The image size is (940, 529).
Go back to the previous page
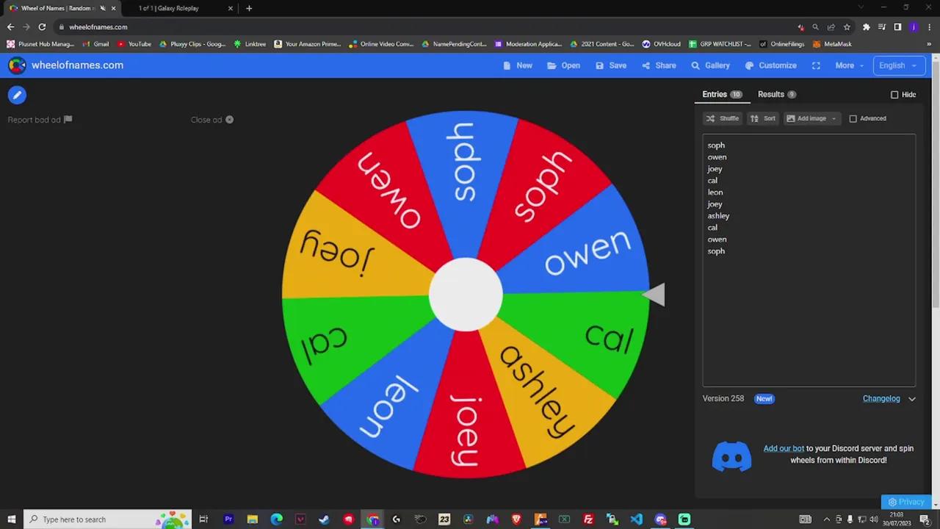[10, 27]
